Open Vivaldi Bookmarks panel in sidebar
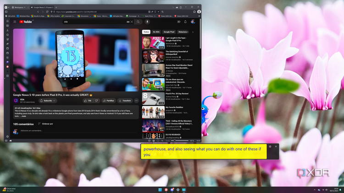344x193 pixels. pos(7,21)
